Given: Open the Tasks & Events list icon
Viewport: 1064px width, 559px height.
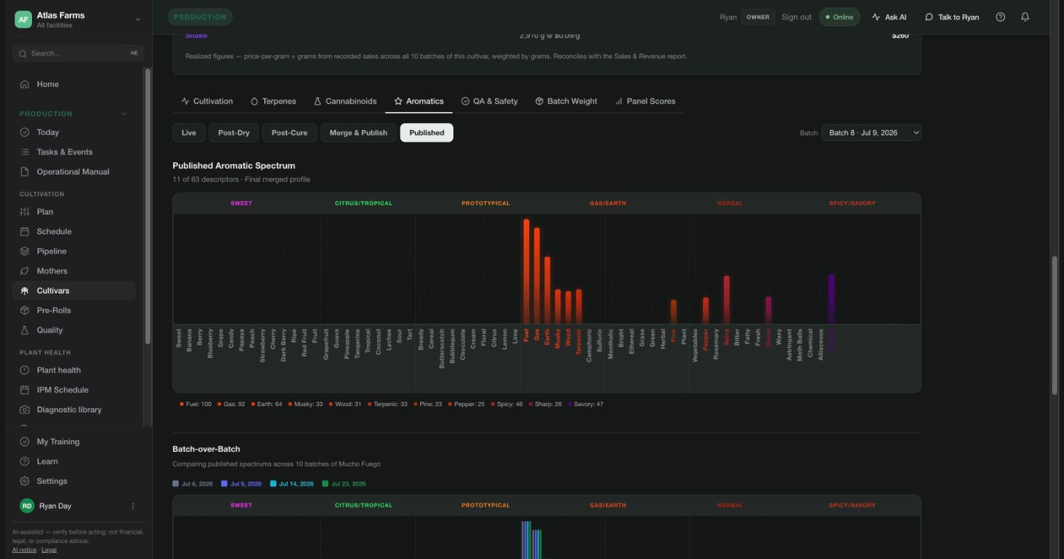Looking at the screenshot, I should [x=24, y=152].
